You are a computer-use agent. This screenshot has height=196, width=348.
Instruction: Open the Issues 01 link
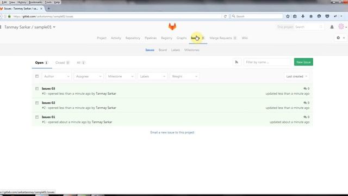pyautogui.click(x=48, y=117)
